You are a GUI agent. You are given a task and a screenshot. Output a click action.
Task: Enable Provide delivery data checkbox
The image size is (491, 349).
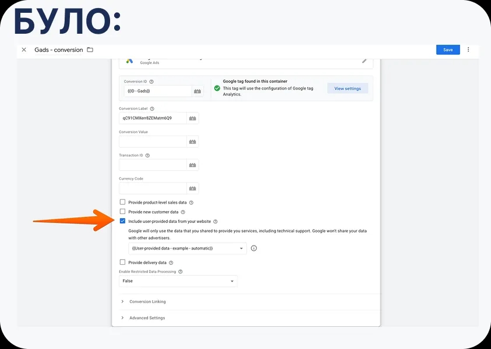122,262
